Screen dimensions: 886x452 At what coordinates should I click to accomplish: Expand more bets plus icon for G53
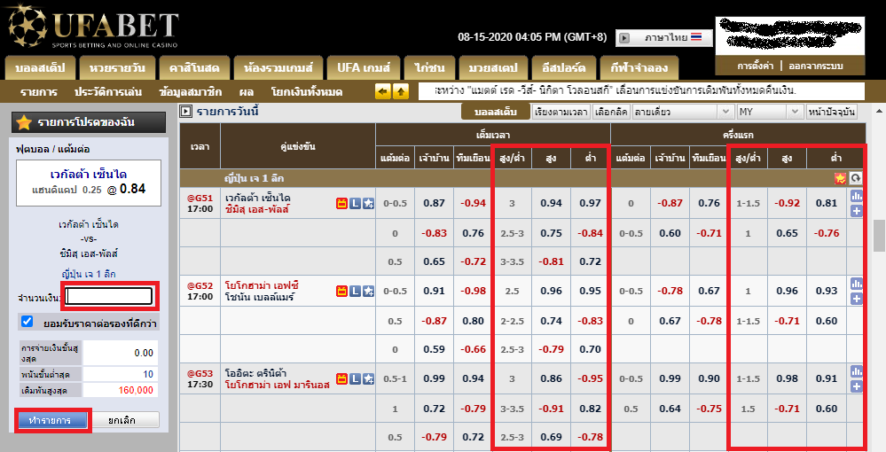(x=857, y=386)
